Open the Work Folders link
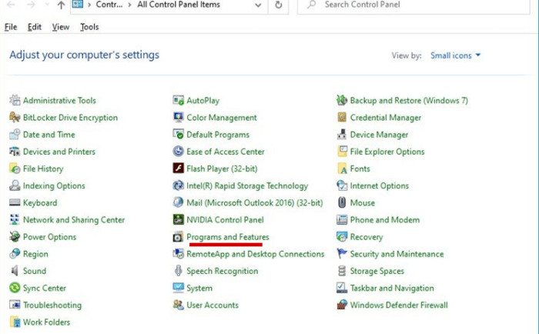 click(46, 322)
